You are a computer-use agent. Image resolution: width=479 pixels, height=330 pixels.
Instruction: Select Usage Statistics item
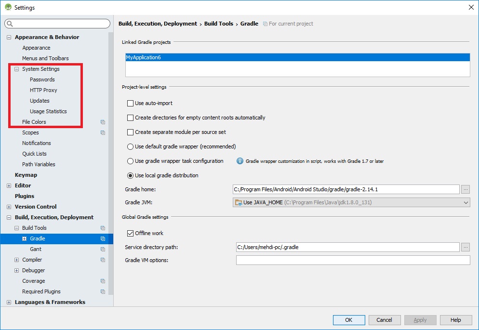(48, 111)
